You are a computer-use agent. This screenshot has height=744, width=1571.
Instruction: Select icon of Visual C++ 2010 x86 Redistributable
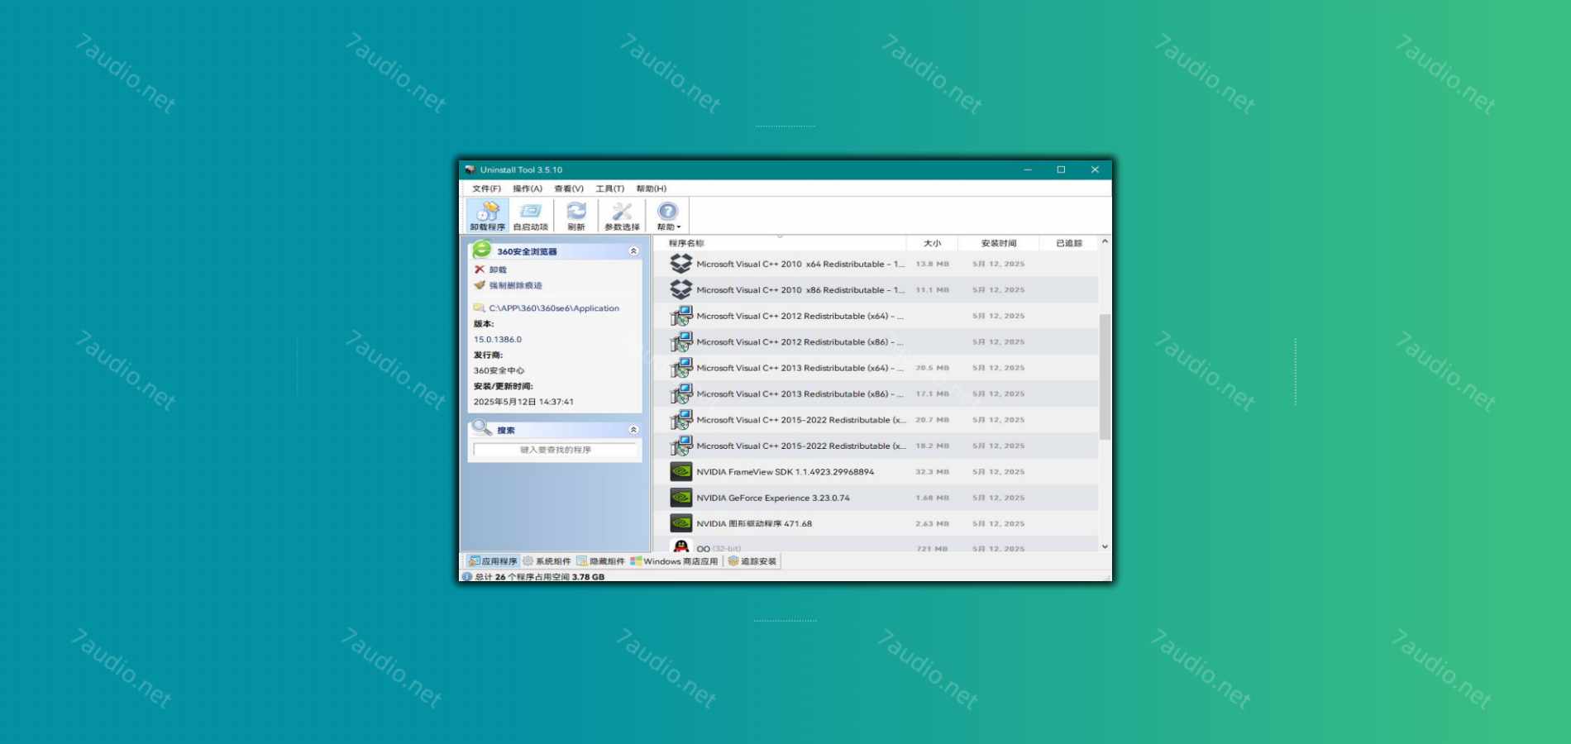[681, 289]
